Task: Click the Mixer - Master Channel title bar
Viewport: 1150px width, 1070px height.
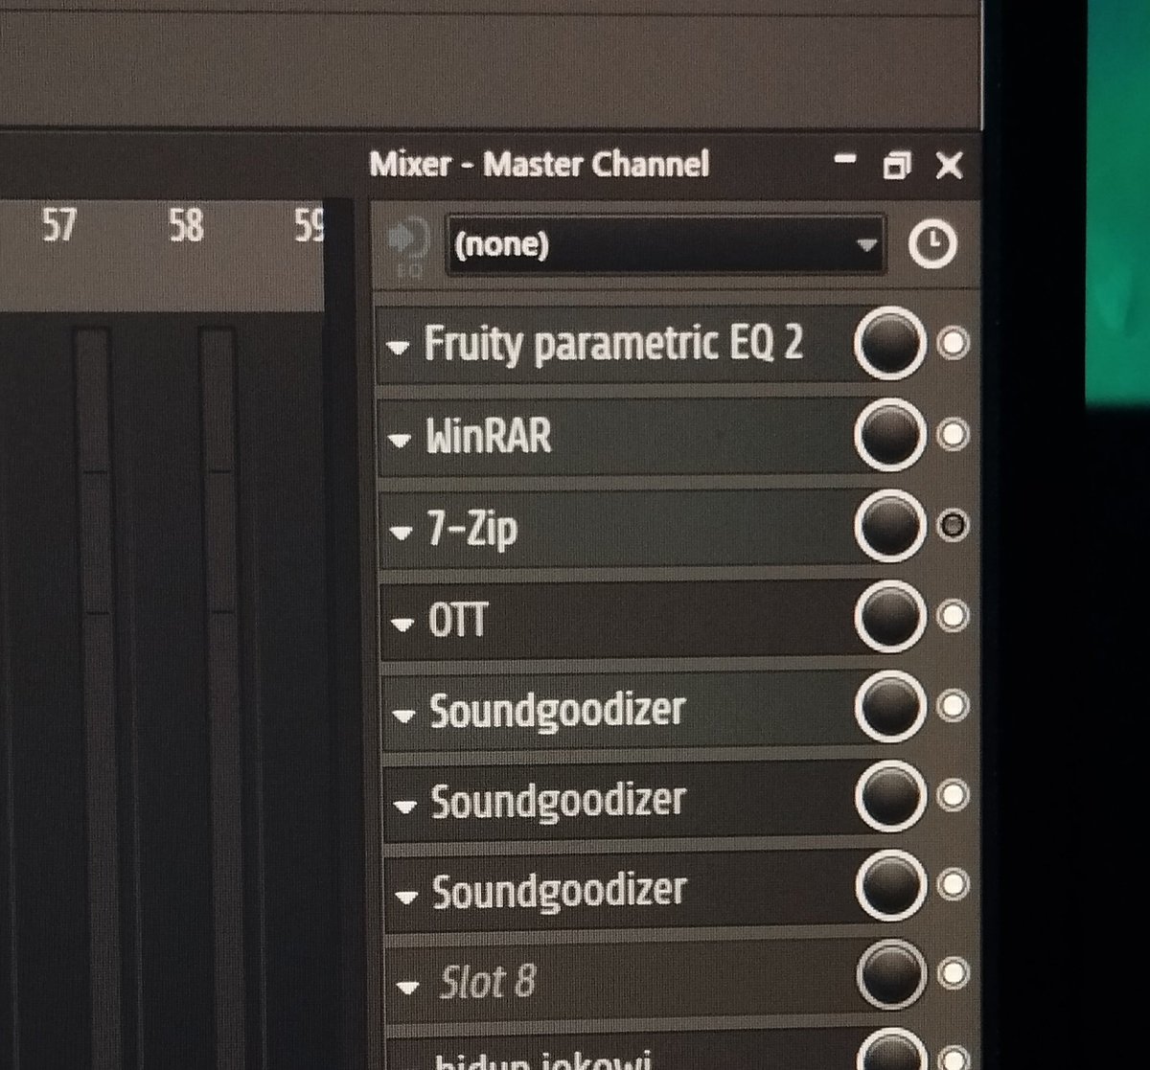Action: [539, 164]
